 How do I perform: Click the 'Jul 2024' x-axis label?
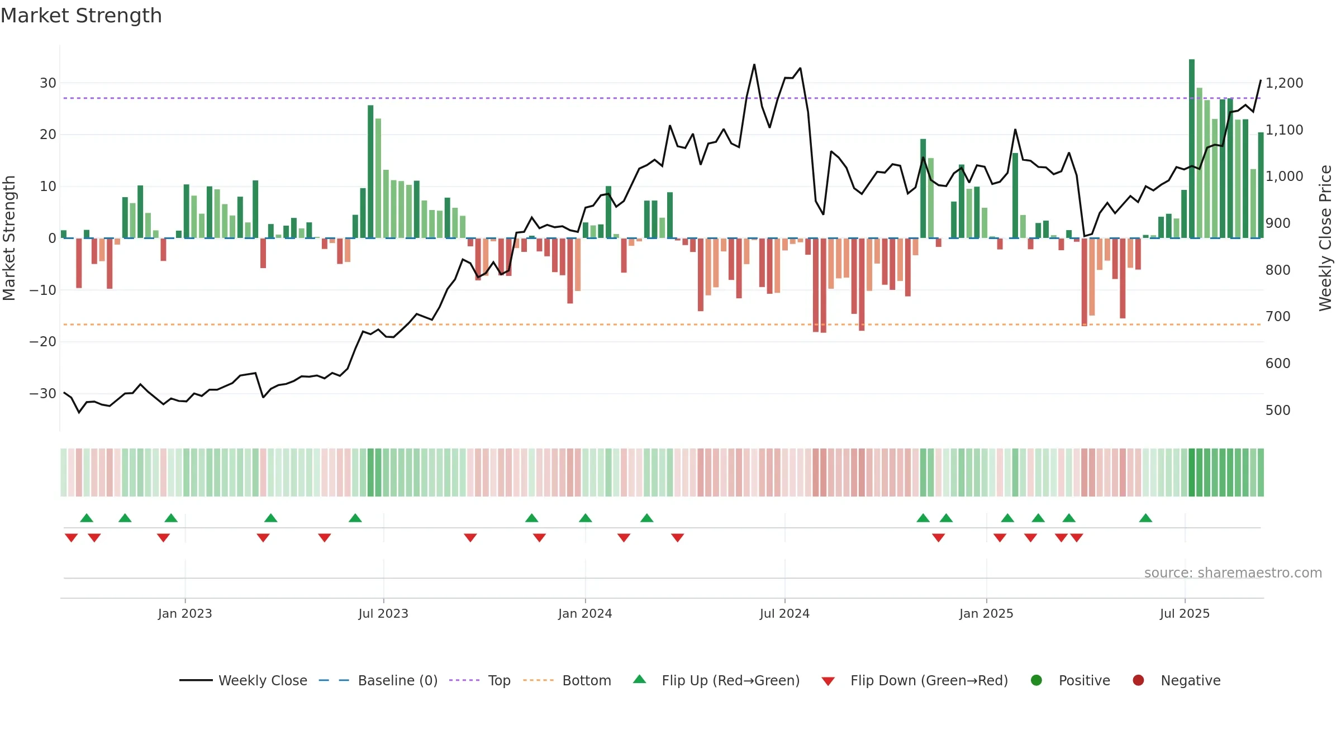(784, 613)
